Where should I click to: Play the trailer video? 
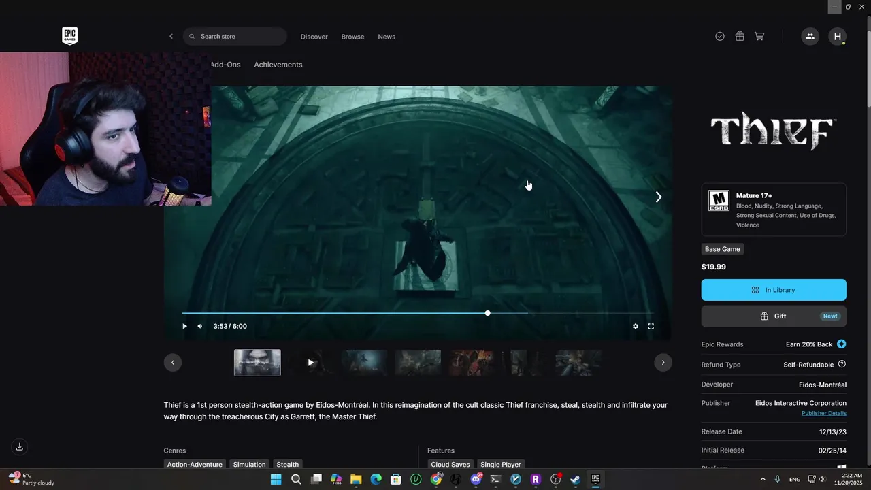(x=184, y=326)
